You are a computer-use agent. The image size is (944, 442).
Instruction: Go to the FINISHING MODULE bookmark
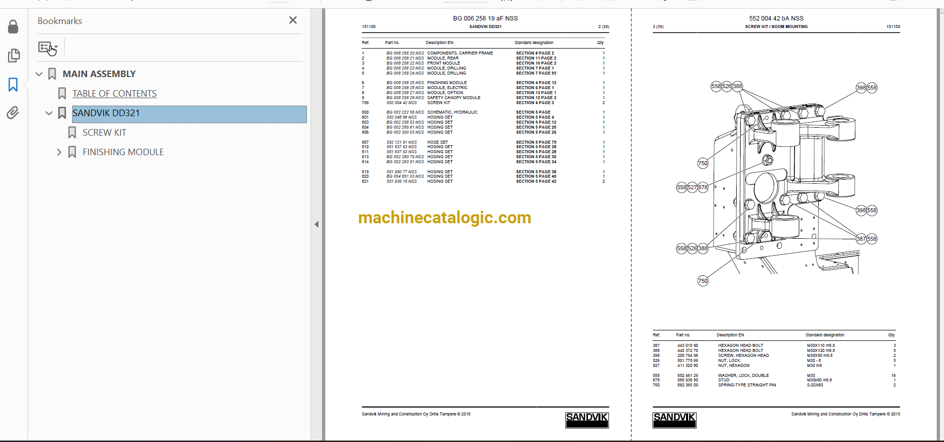click(x=123, y=152)
